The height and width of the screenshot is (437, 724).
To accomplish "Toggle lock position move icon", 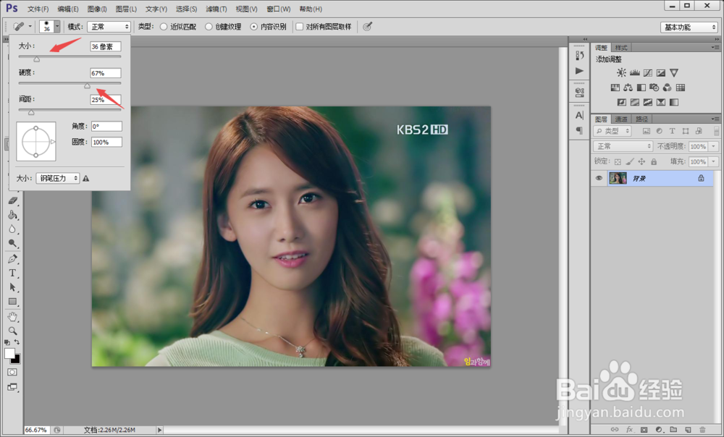I will [x=641, y=161].
